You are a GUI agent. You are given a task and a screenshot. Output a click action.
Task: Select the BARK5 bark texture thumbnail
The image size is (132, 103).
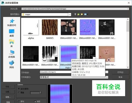click(x=50, y=27)
